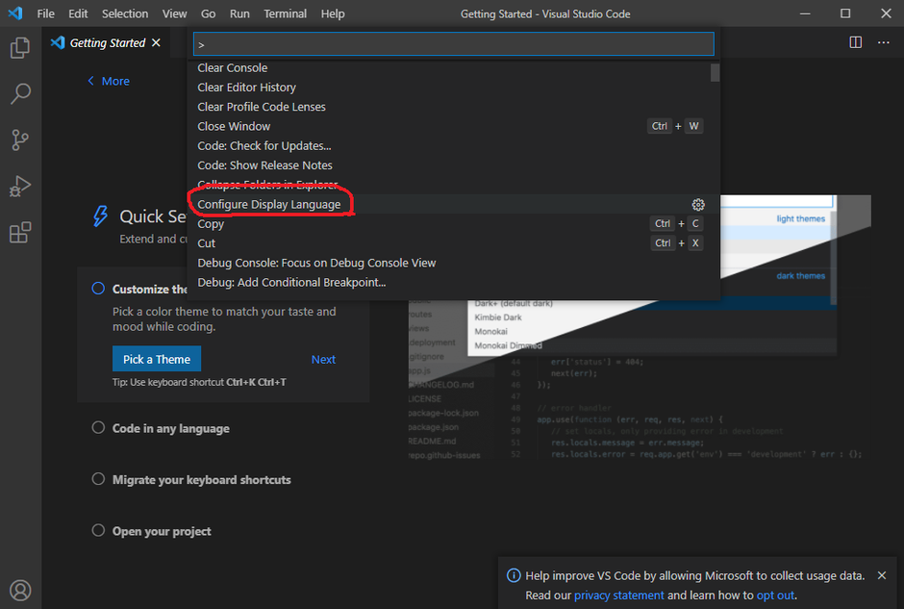Select Debug: Add Conditional Breakpoint command
Image resolution: width=904 pixels, height=609 pixels.
click(x=453, y=283)
